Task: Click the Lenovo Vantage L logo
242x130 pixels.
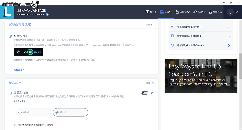Action: pos(7,12)
